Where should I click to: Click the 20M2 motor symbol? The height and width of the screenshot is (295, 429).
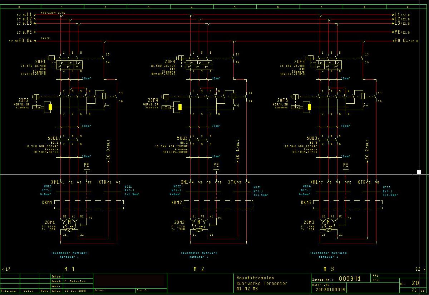[x=198, y=225]
